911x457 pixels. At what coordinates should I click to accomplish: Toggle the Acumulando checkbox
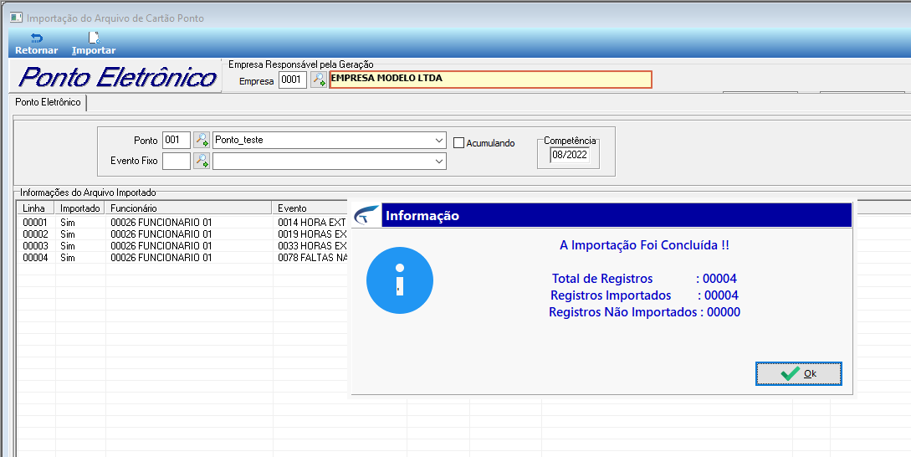tap(459, 143)
